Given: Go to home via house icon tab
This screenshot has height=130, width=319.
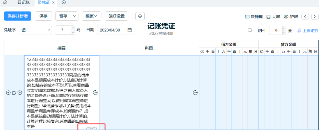Looking at the screenshot, I should coord(5,3).
